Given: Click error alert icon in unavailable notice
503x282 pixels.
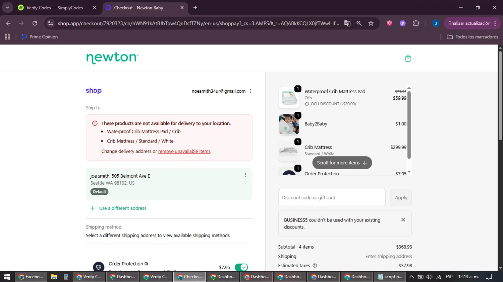Looking at the screenshot, I should click(95, 123).
